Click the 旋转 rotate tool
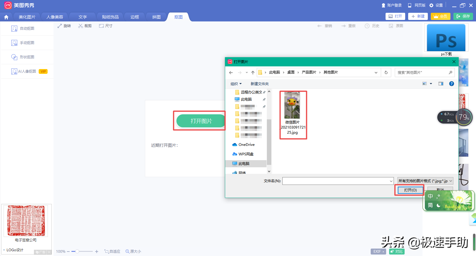The image size is (476, 256). coord(64,26)
